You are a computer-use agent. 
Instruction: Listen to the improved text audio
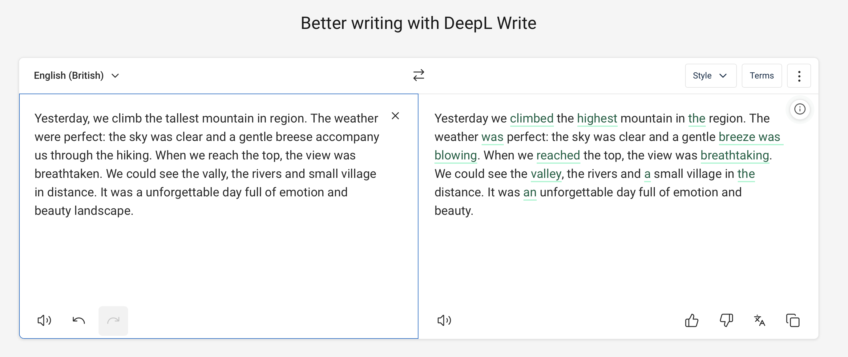(x=444, y=320)
